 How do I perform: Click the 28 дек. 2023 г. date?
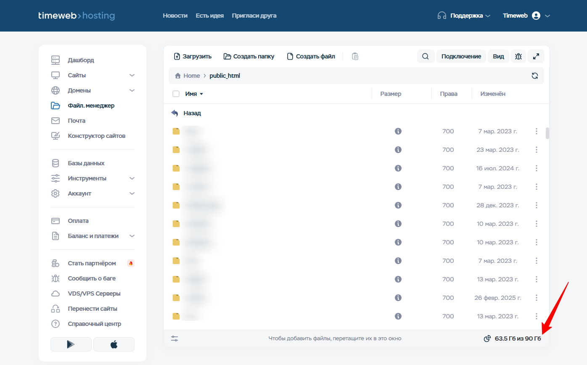pyautogui.click(x=498, y=205)
